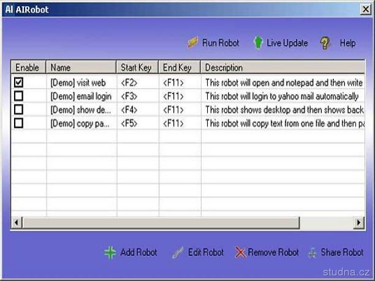This screenshot has height=281, width=375.
Task: Click the horizontal scrollbar left arrow
Action: click(x=17, y=222)
